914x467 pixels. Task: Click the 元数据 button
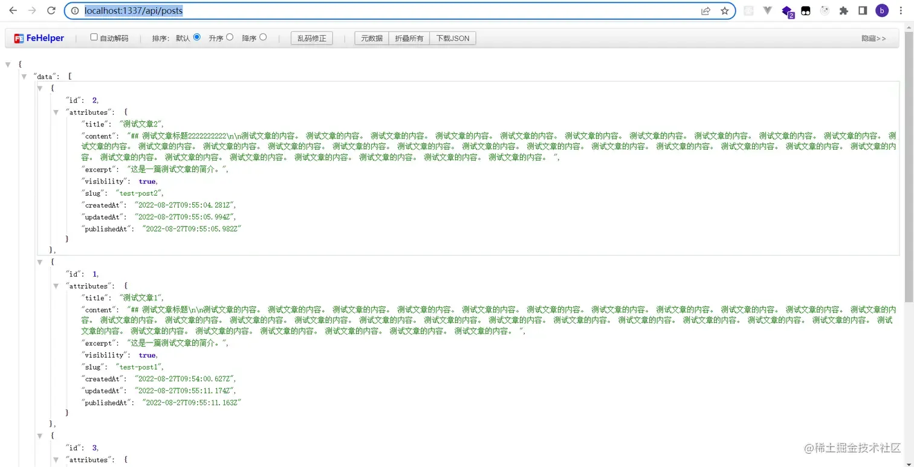(x=372, y=38)
